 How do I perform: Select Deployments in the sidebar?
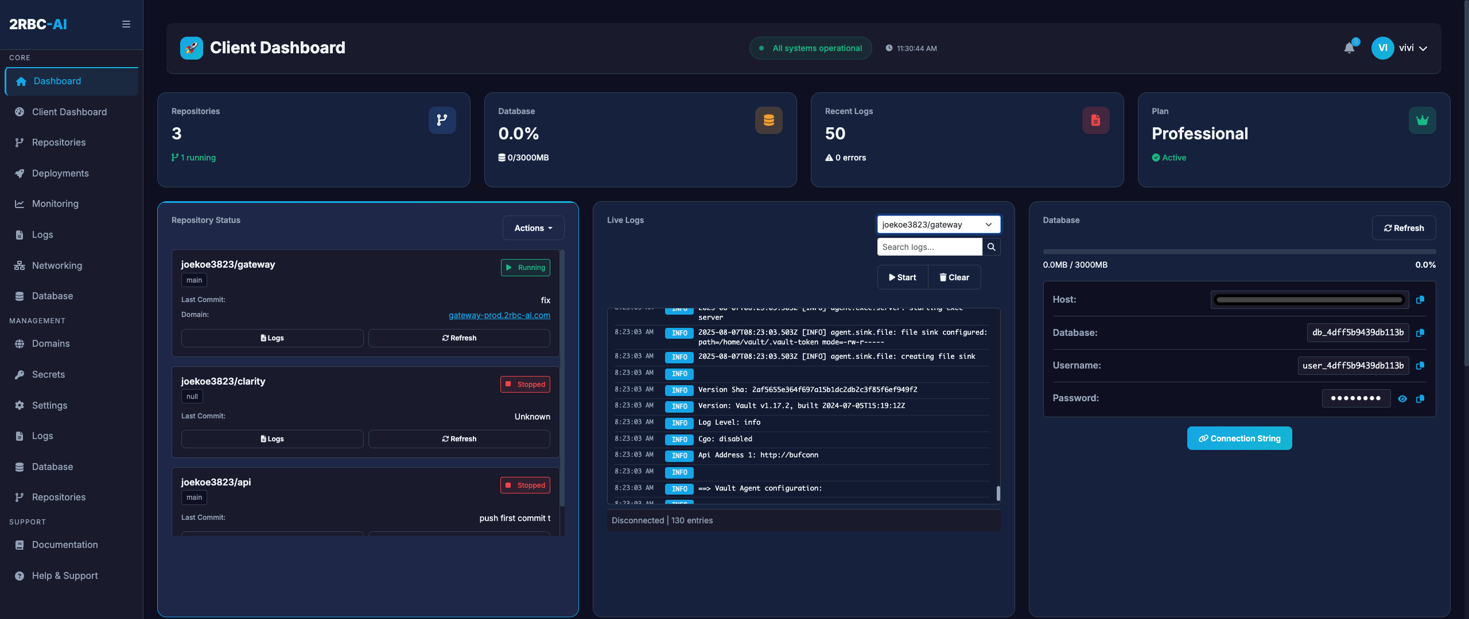[60, 173]
